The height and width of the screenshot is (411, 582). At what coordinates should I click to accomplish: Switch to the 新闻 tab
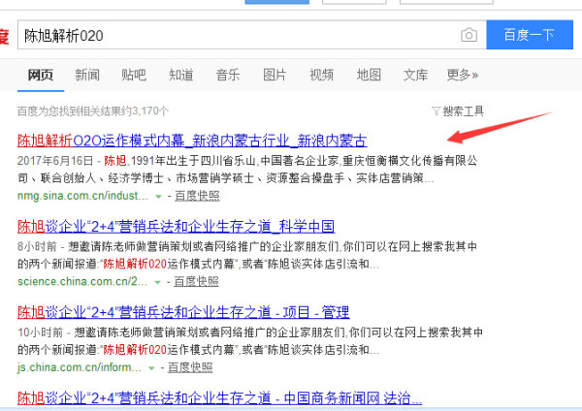(x=87, y=75)
